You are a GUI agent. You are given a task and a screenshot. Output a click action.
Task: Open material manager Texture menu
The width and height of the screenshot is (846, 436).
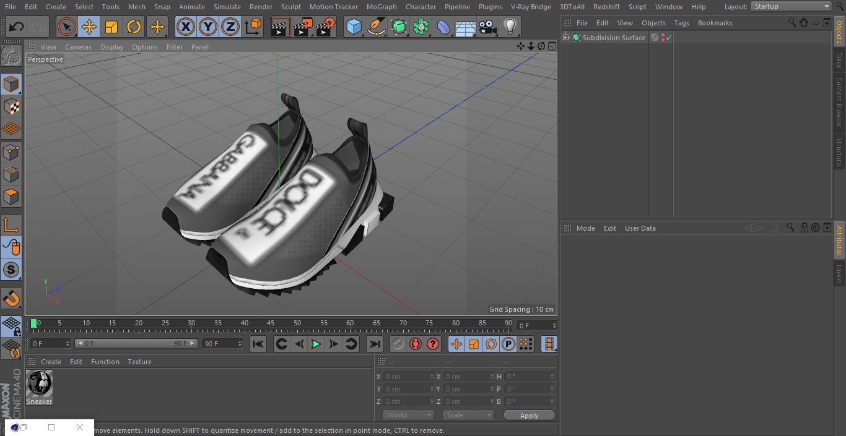point(139,362)
